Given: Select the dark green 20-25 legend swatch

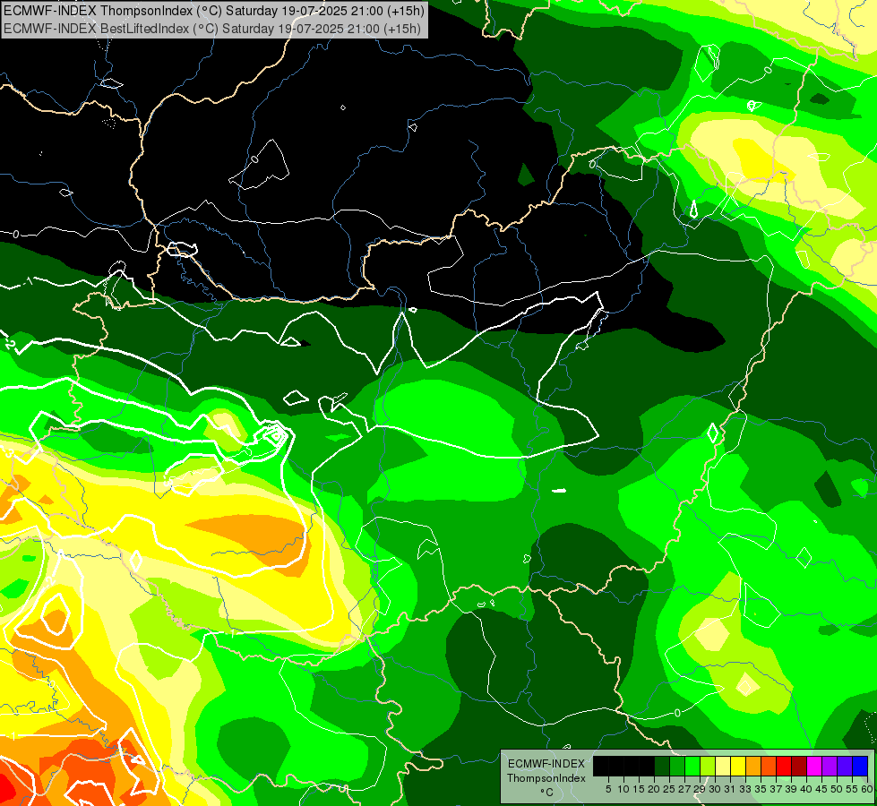Looking at the screenshot, I should pyautogui.click(x=662, y=766).
